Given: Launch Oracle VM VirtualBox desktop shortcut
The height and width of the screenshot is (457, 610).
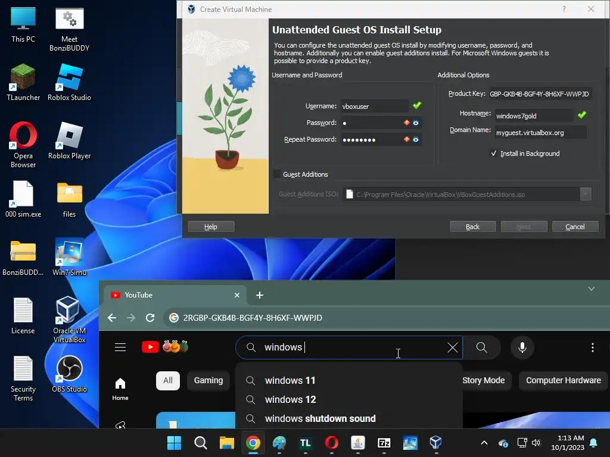Looking at the screenshot, I should (x=69, y=320).
